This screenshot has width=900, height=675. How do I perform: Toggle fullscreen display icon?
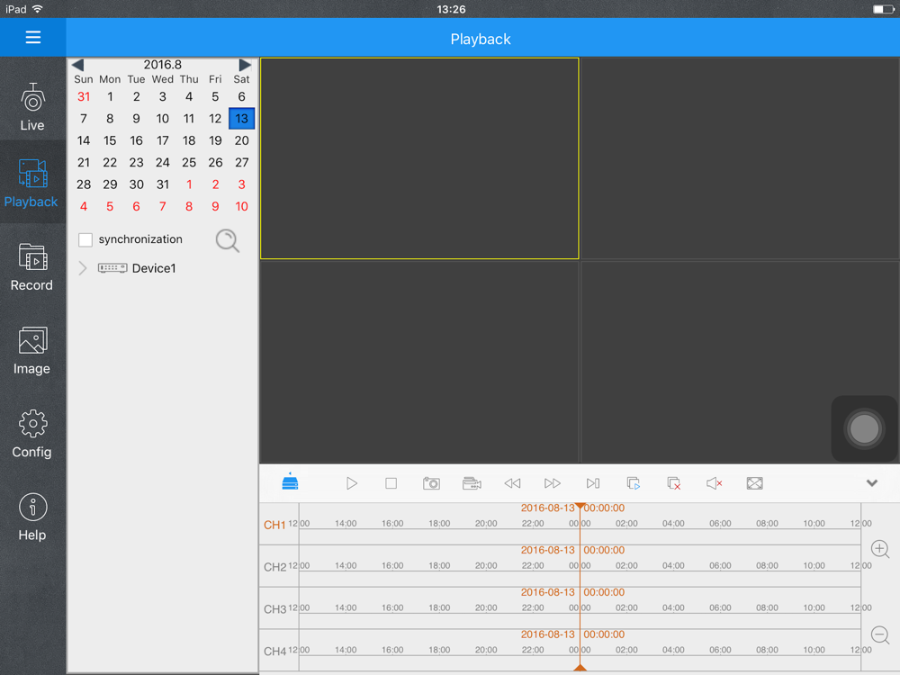pos(755,483)
